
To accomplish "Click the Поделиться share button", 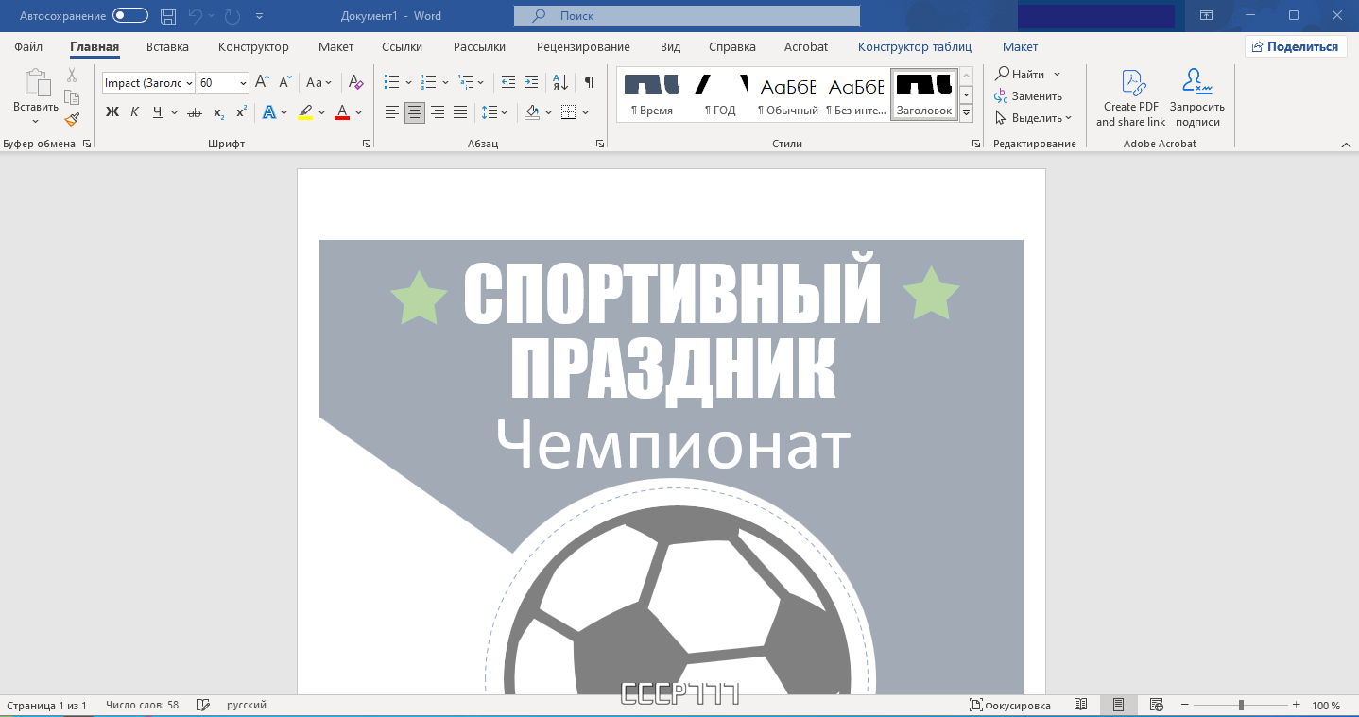I will (x=1295, y=46).
